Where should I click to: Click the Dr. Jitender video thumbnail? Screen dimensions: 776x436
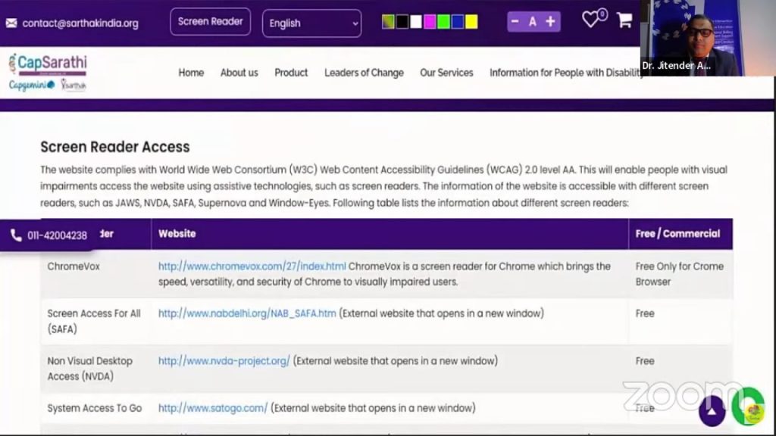coord(708,38)
